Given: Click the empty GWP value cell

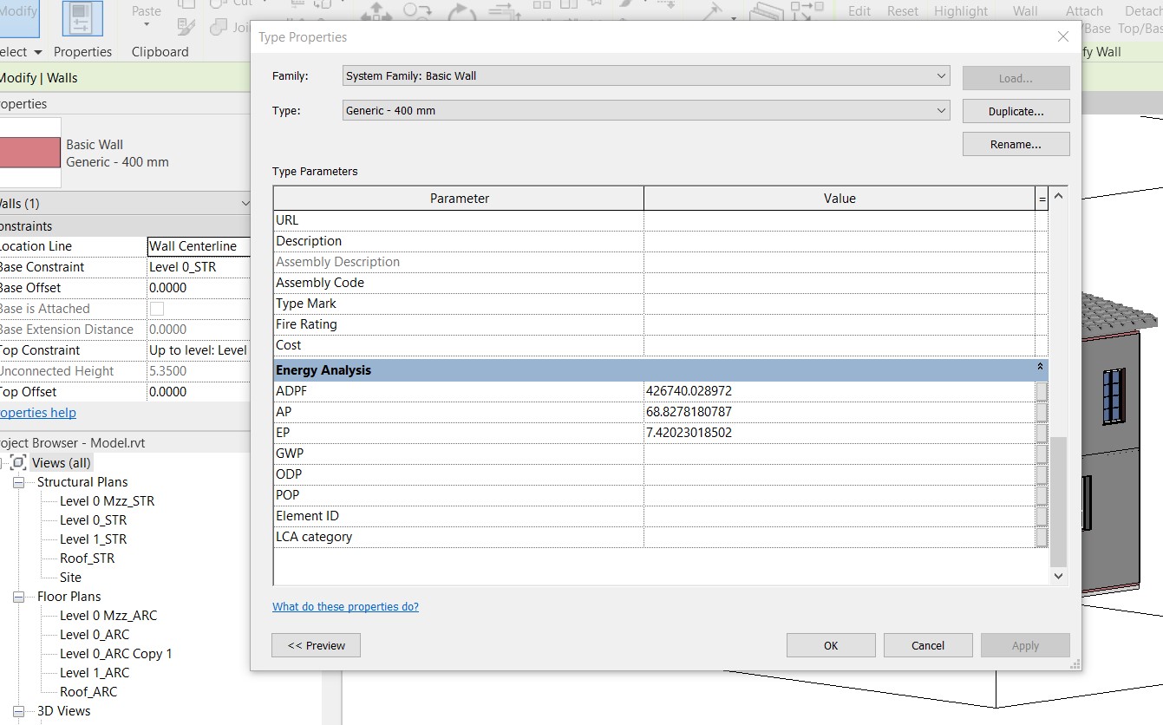Looking at the screenshot, I should coord(840,454).
